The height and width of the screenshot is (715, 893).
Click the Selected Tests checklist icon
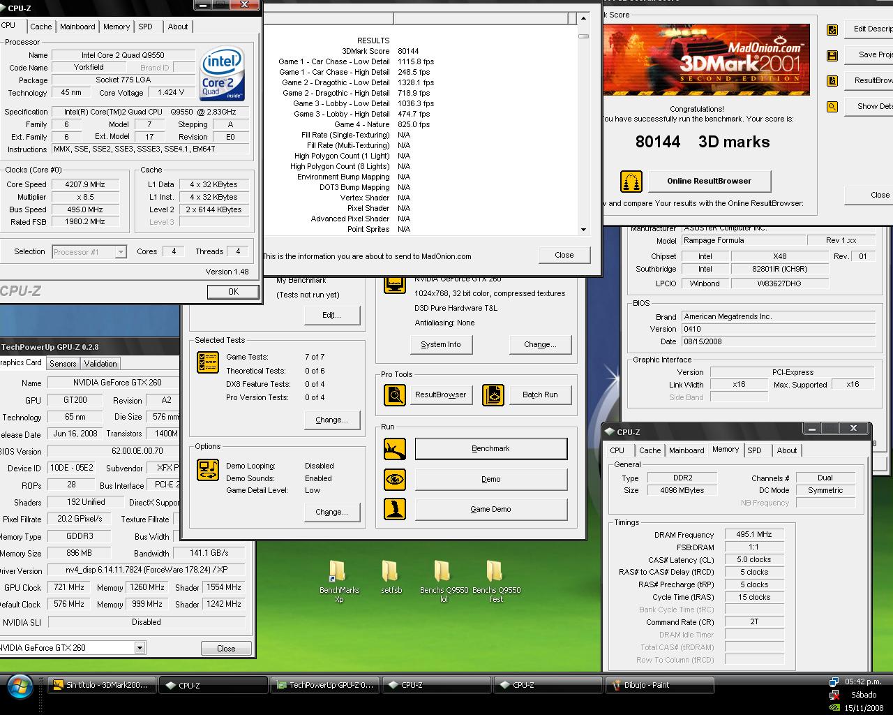(x=208, y=362)
